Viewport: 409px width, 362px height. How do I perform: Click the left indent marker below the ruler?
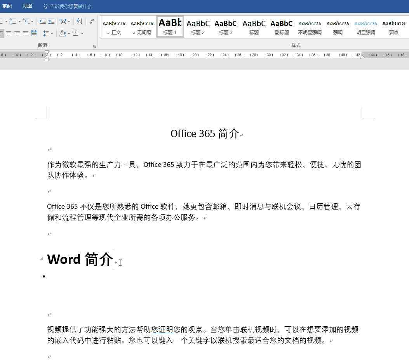47,60
